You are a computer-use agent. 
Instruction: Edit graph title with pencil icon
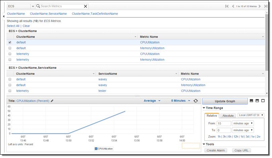click(x=52, y=101)
